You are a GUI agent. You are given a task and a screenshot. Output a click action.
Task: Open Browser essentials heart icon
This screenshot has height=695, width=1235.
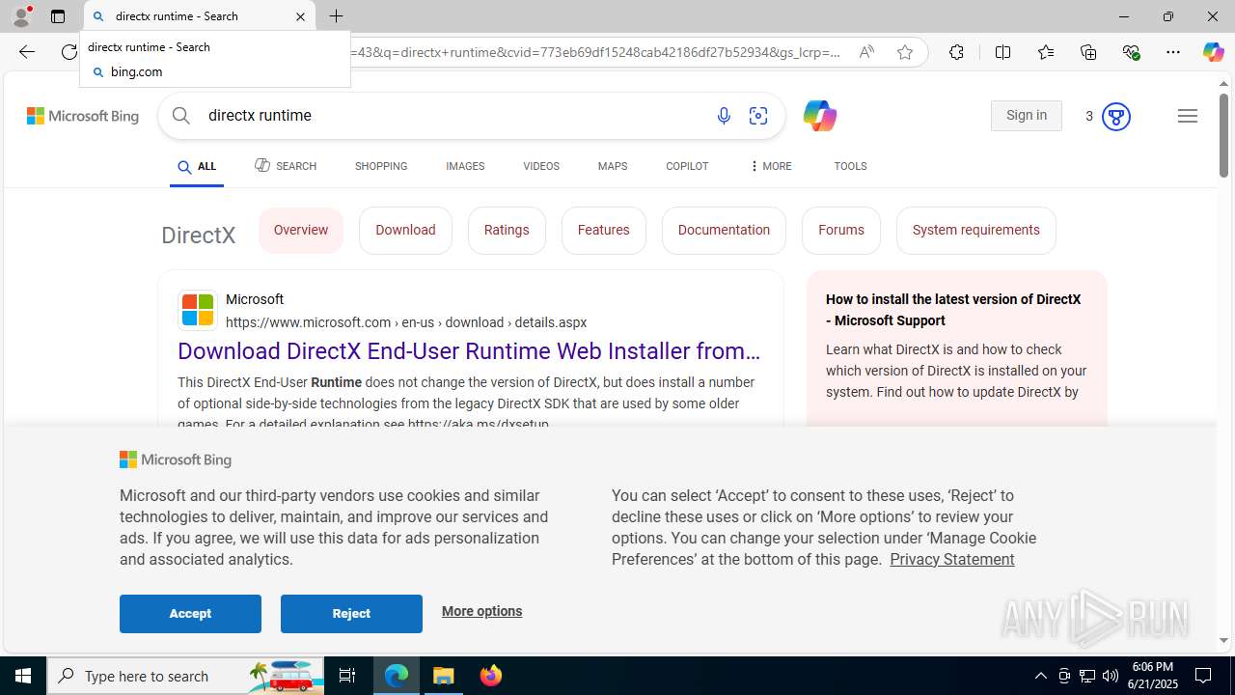1131,52
